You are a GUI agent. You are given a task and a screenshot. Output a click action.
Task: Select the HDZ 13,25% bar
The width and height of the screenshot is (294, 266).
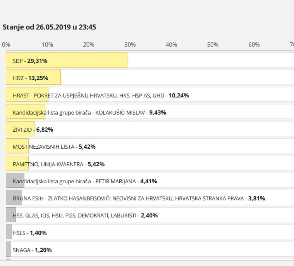(33, 78)
